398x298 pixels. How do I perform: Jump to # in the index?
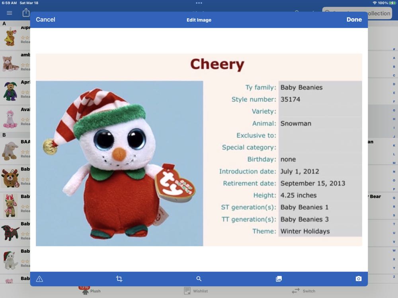pyautogui.click(x=394, y=49)
